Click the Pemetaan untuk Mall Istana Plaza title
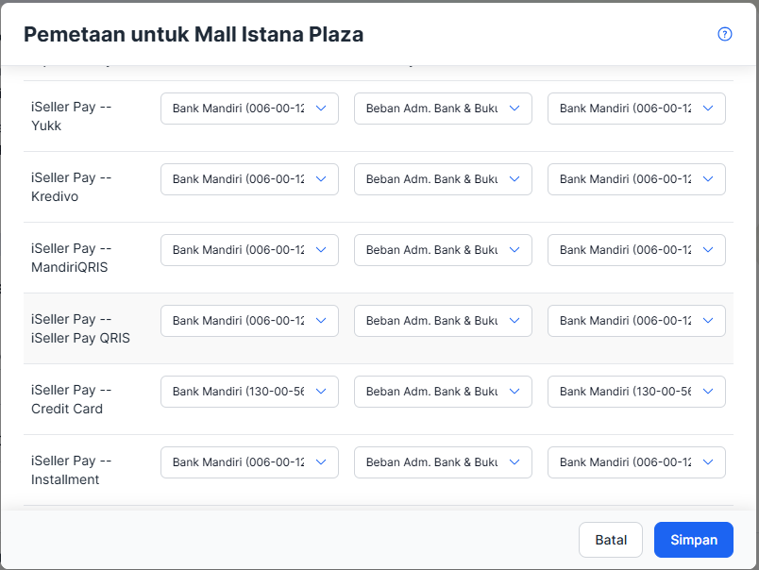The width and height of the screenshot is (759, 570). 194,34
